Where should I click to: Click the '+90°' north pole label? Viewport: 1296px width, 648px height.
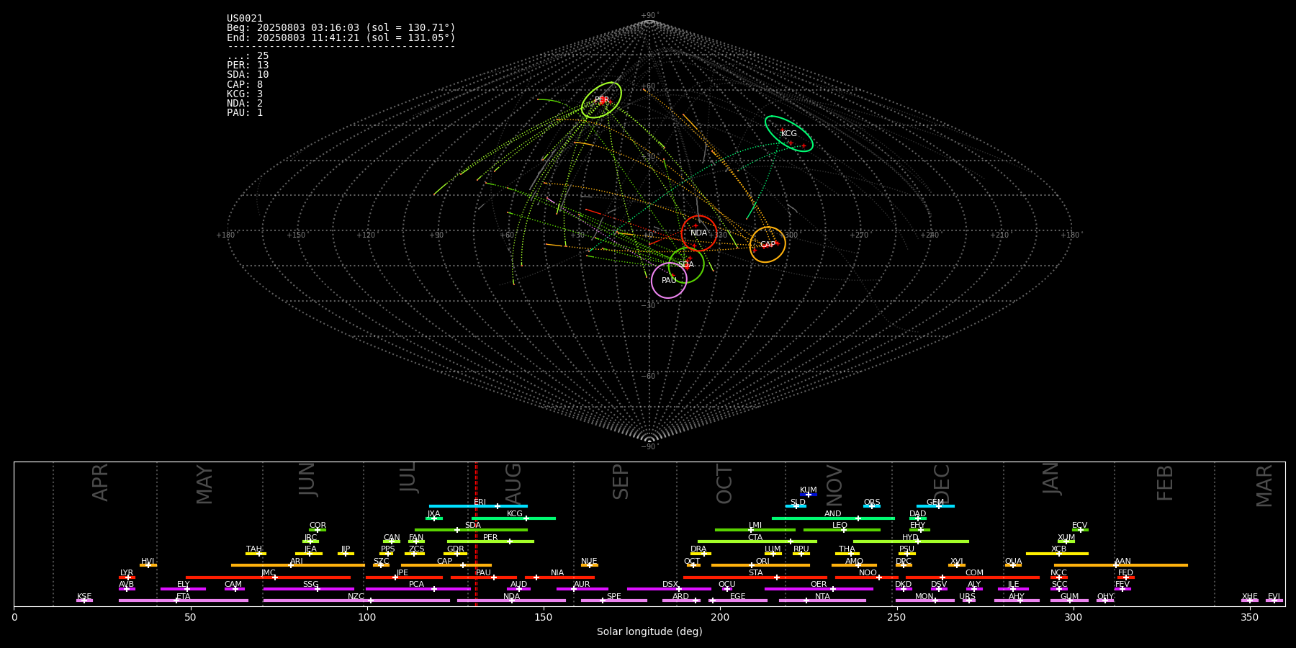[649, 15]
